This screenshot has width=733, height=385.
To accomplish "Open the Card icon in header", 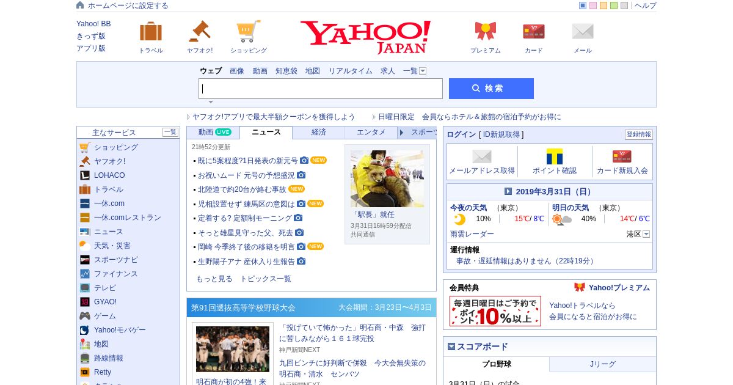I will [534, 31].
